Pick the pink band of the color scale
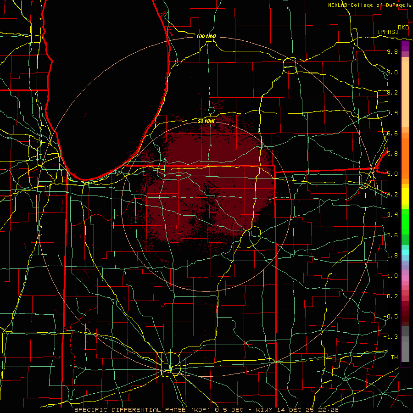This screenshot has height=413, width=413. click(x=405, y=278)
